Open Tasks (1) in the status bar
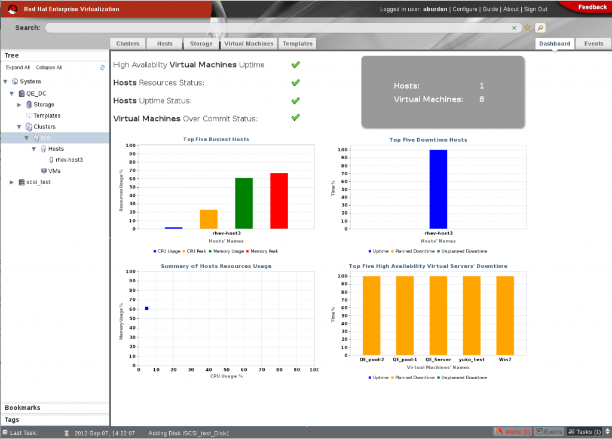Screen dimensions: 612x439 pos(585,431)
